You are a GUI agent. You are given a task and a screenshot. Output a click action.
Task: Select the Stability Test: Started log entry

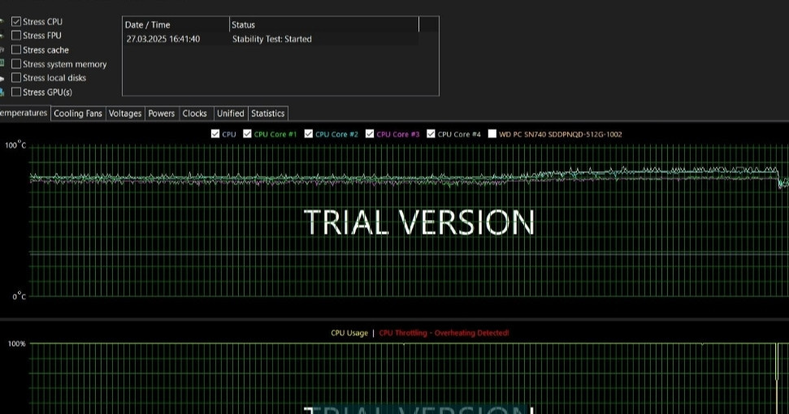271,39
